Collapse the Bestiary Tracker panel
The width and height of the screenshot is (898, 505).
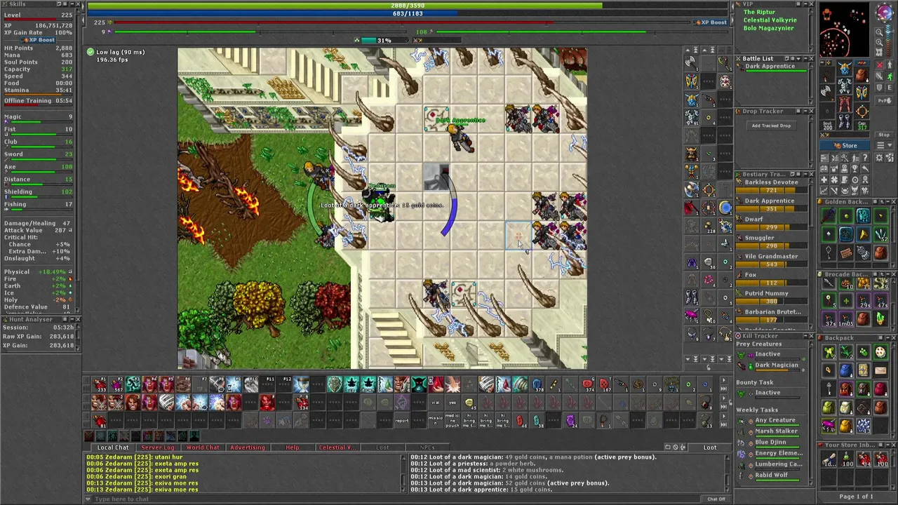point(804,174)
